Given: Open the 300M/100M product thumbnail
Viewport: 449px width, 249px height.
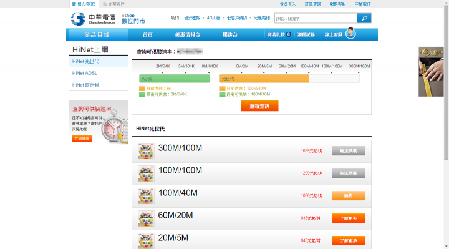Looking at the screenshot, I should click(146, 151).
